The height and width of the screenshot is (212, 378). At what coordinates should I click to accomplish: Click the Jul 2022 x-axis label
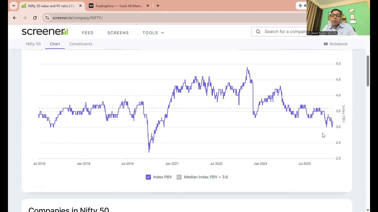coord(216,163)
